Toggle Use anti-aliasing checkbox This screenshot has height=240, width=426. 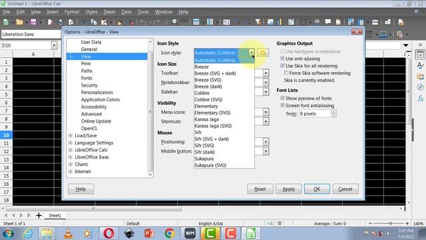[282, 59]
